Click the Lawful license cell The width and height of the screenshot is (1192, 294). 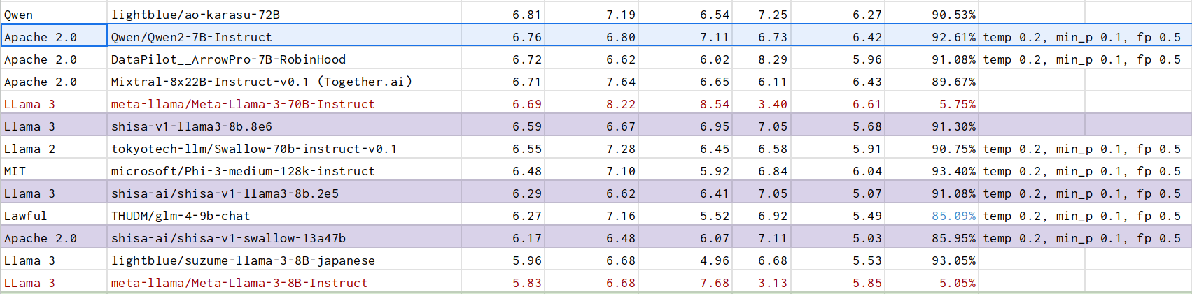click(x=25, y=216)
